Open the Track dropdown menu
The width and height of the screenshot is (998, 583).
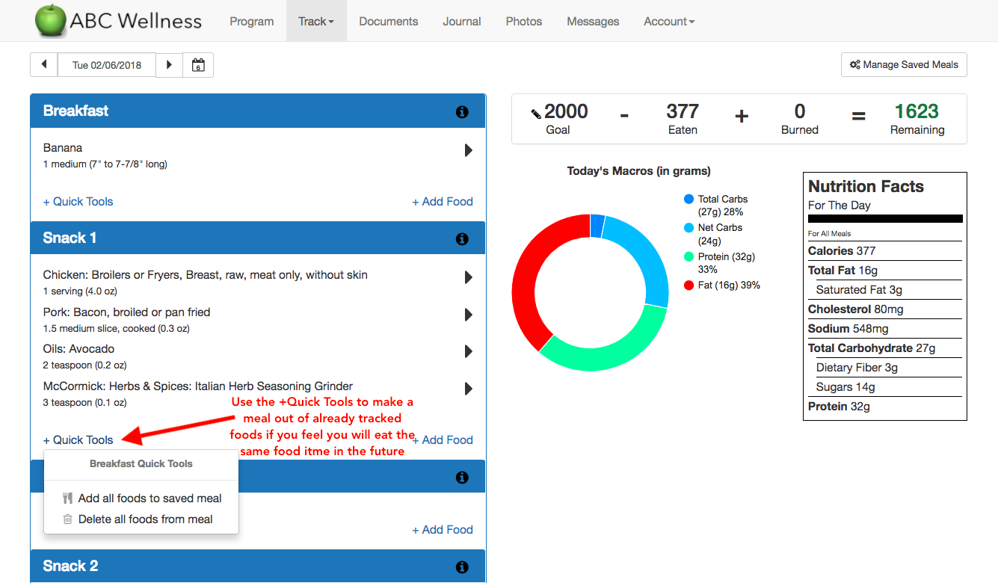tap(315, 22)
